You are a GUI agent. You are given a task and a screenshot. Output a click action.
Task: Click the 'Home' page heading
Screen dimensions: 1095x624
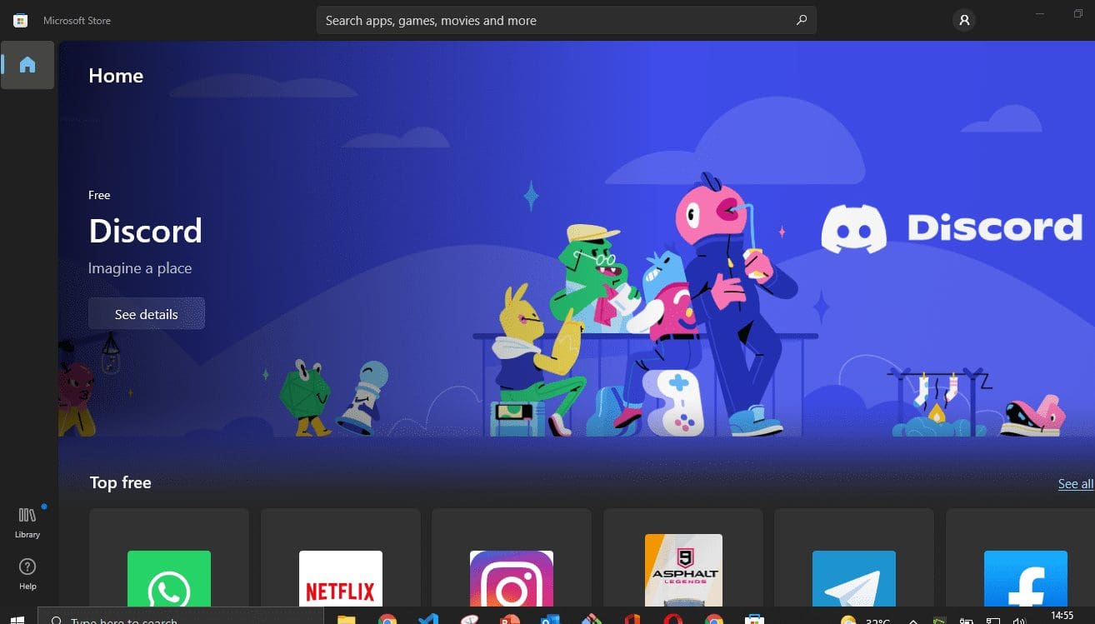click(x=116, y=76)
